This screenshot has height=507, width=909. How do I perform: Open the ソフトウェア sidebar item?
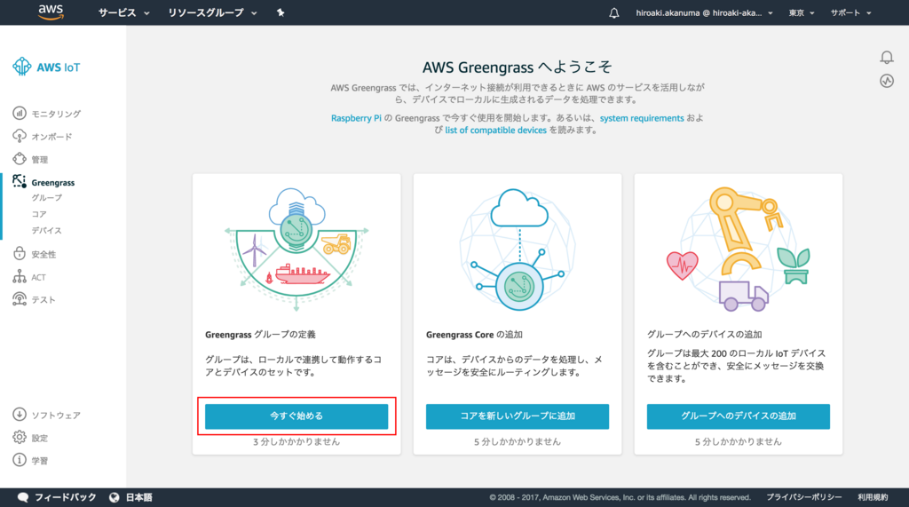tap(56, 416)
